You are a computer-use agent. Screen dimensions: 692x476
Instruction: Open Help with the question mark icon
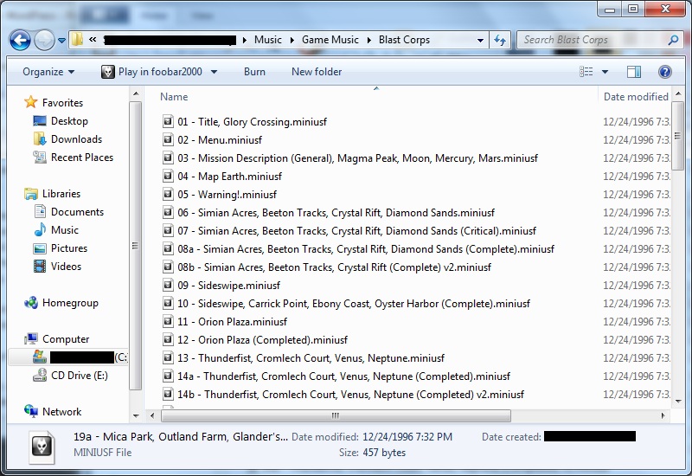point(664,72)
